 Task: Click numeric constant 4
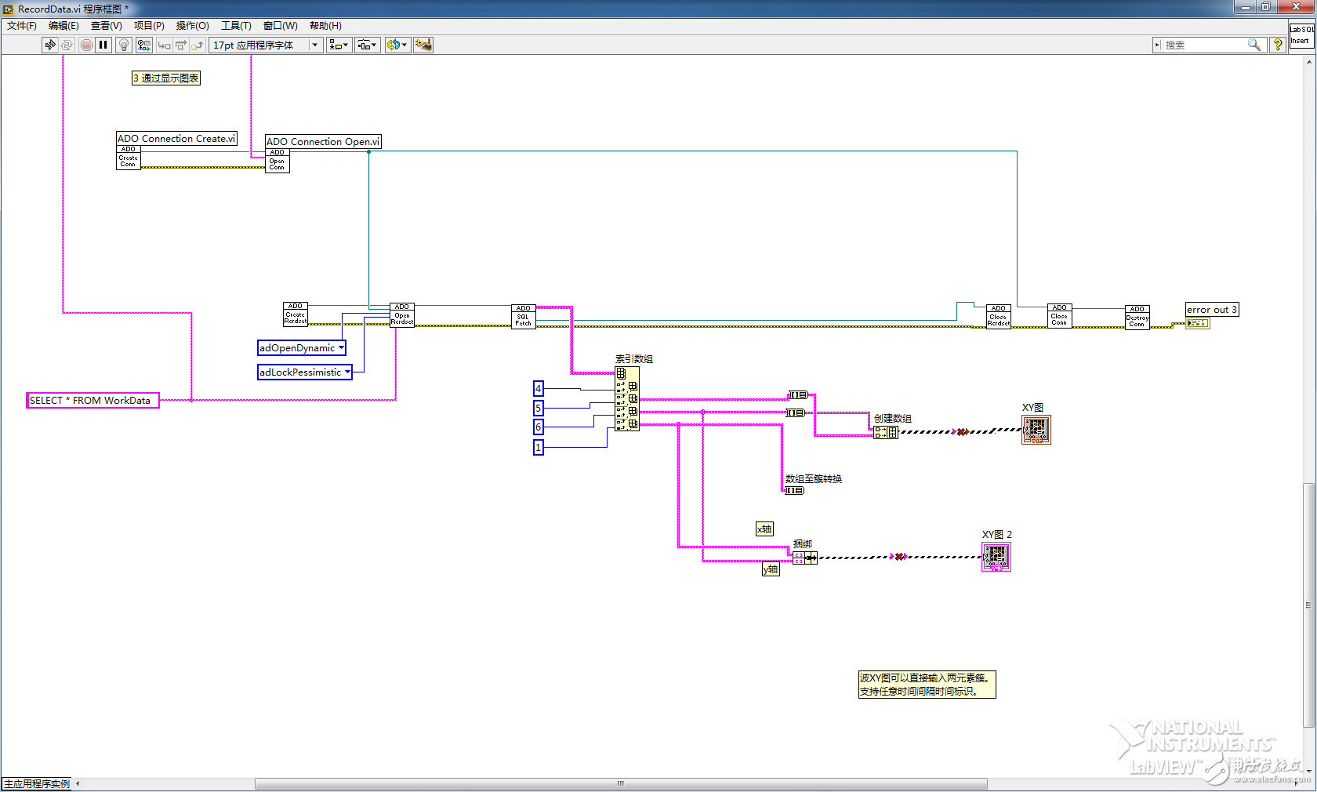[x=539, y=388]
